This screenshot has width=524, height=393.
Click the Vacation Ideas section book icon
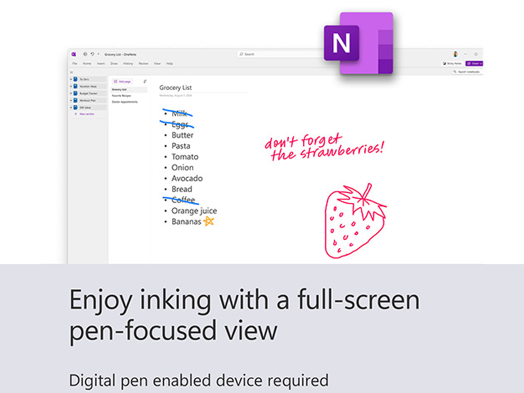click(x=76, y=86)
